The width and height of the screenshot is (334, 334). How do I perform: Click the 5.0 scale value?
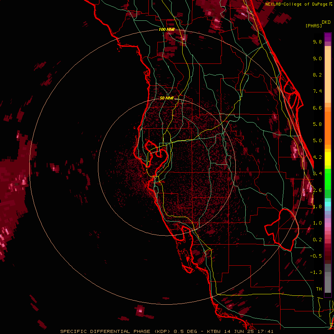pos(317,141)
